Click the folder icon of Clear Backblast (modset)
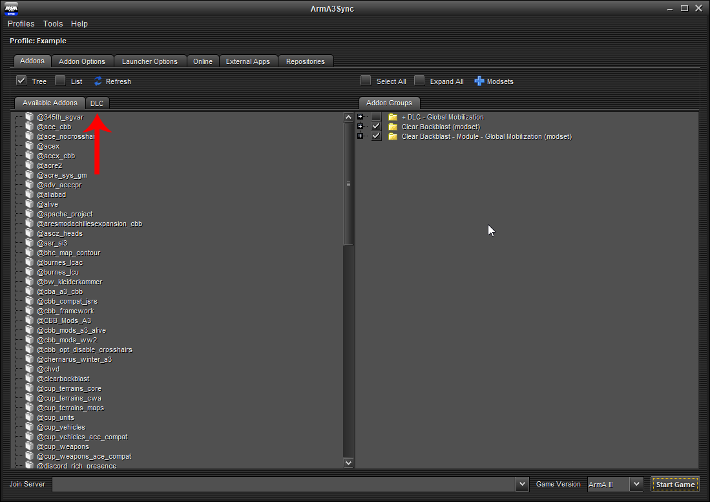This screenshot has width=710, height=502. [393, 127]
